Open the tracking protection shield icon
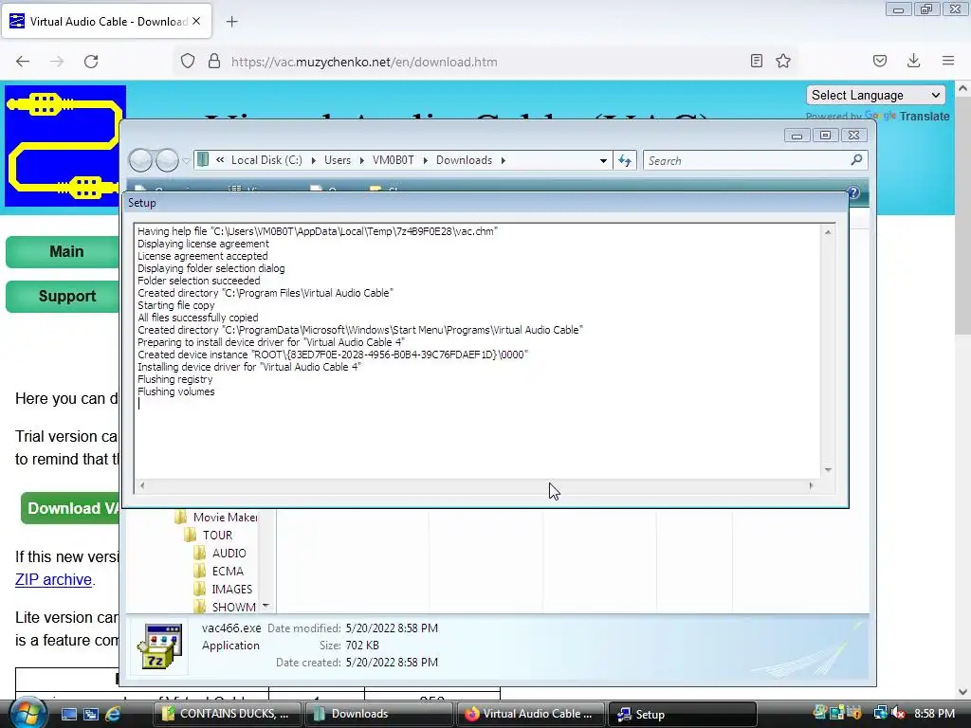This screenshot has width=971, height=728. [x=188, y=62]
